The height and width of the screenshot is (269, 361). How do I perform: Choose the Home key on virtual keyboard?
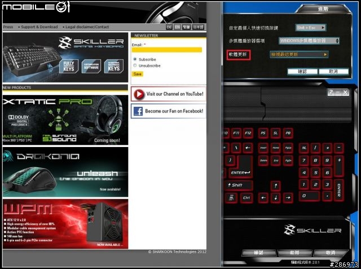click(276, 147)
